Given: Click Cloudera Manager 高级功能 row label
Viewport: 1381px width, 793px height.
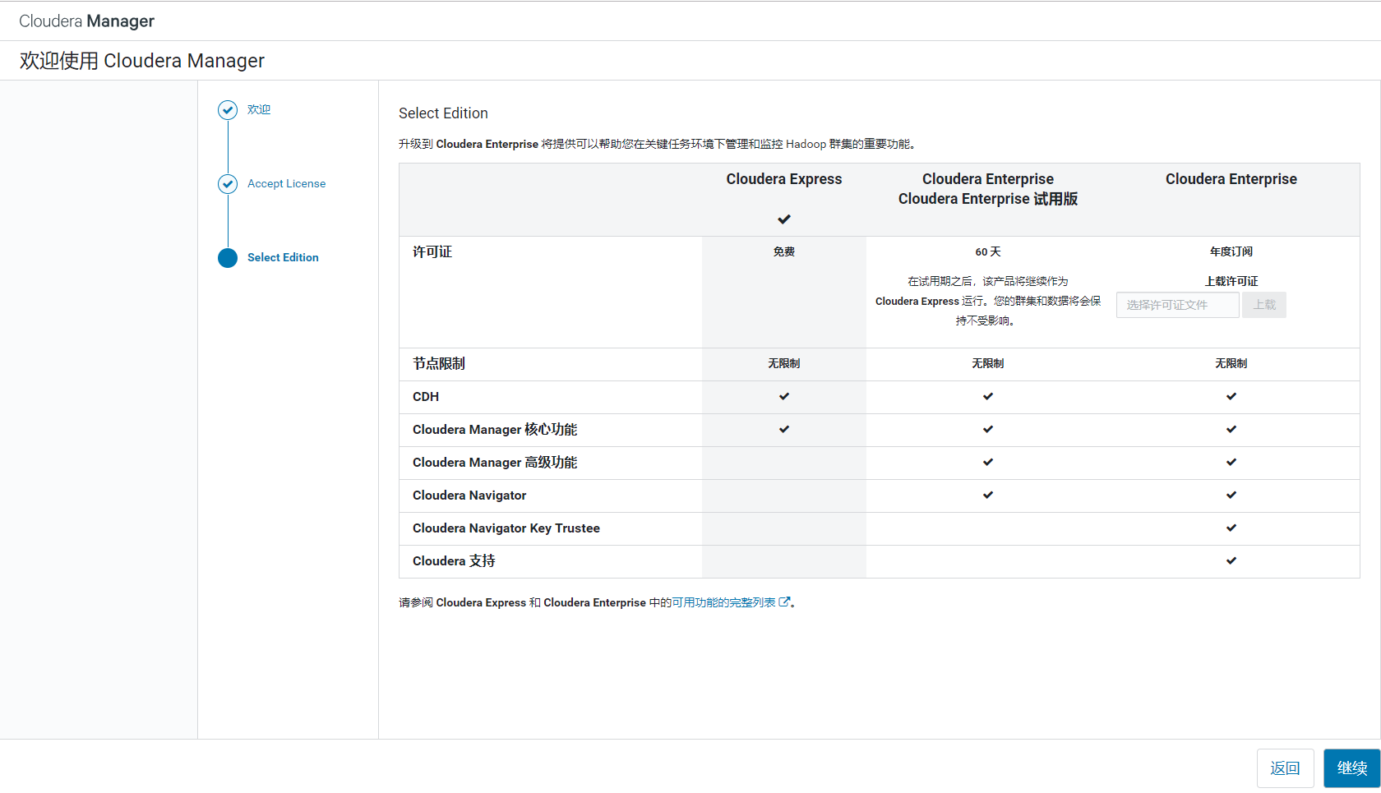Looking at the screenshot, I should click(495, 463).
